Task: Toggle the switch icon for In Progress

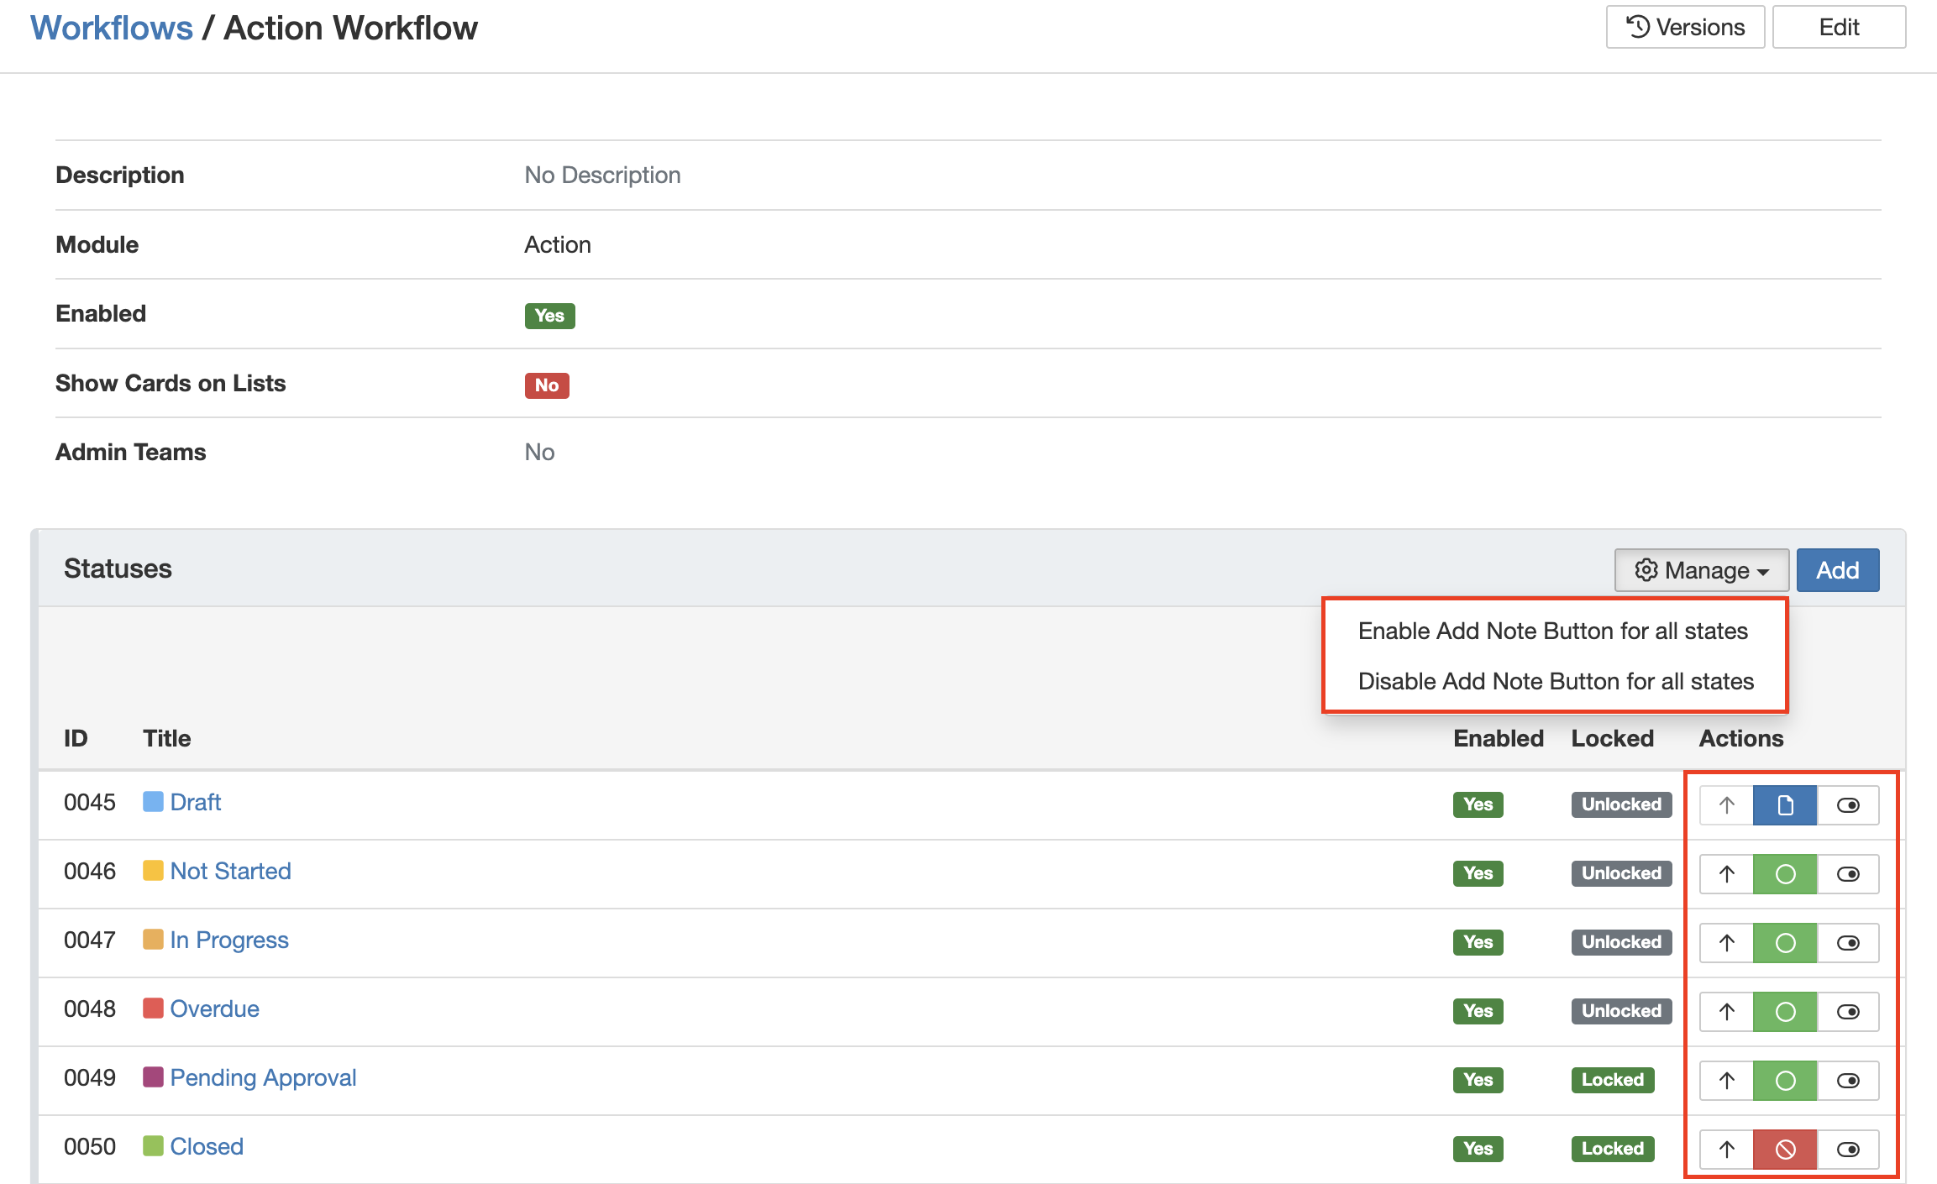Action: 1847,943
